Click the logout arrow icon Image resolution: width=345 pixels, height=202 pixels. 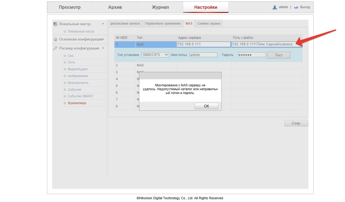click(296, 7)
